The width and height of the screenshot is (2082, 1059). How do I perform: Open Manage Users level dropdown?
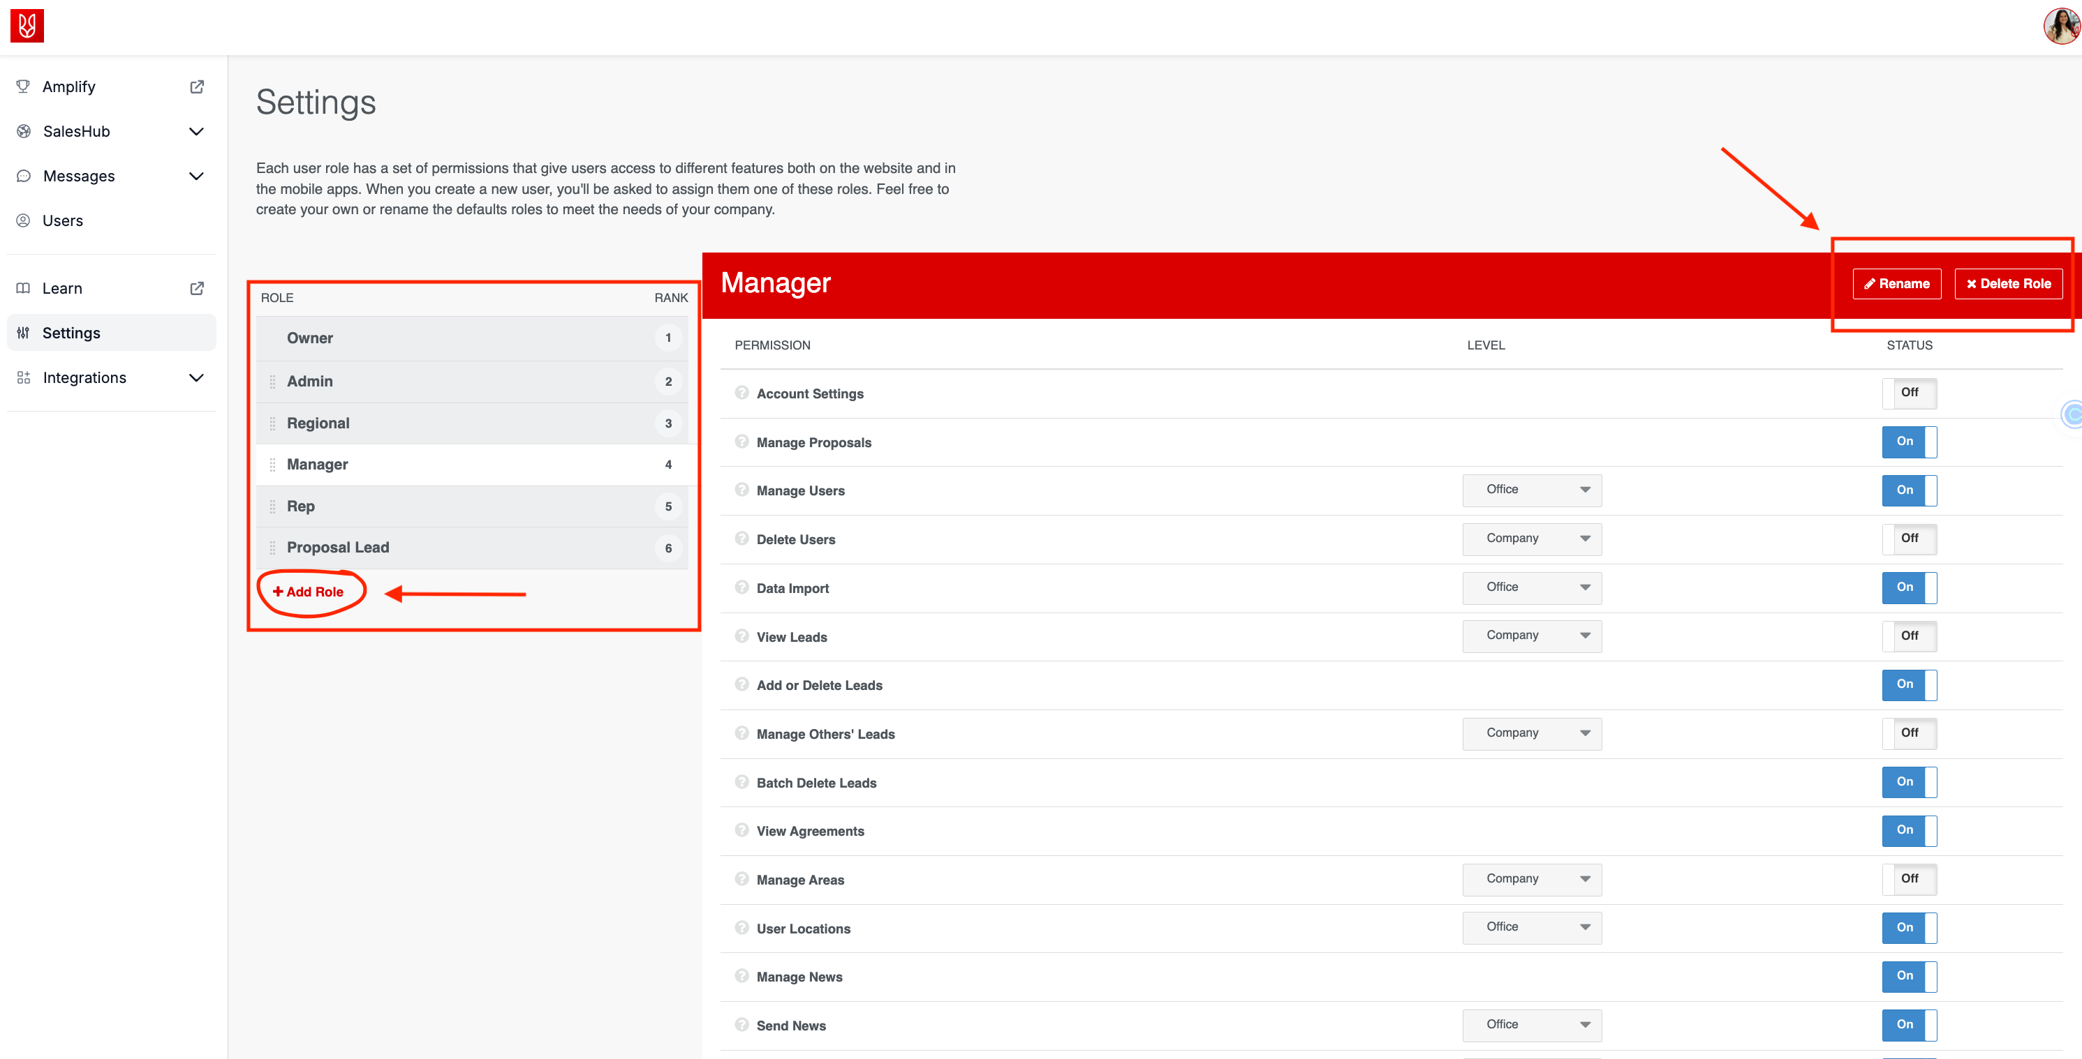(1532, 490)
